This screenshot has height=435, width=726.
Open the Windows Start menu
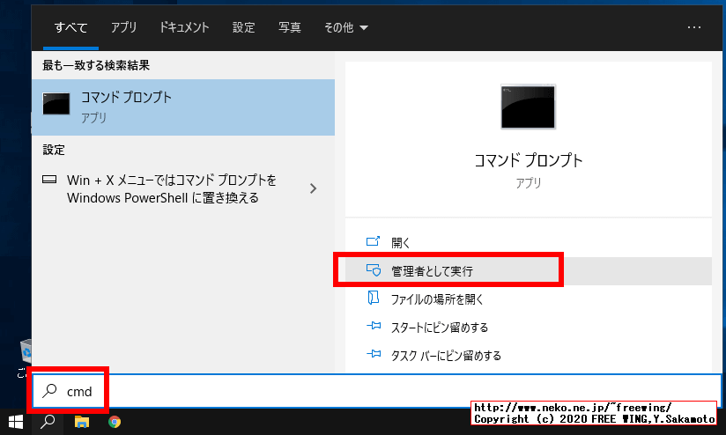coord(16,422)
